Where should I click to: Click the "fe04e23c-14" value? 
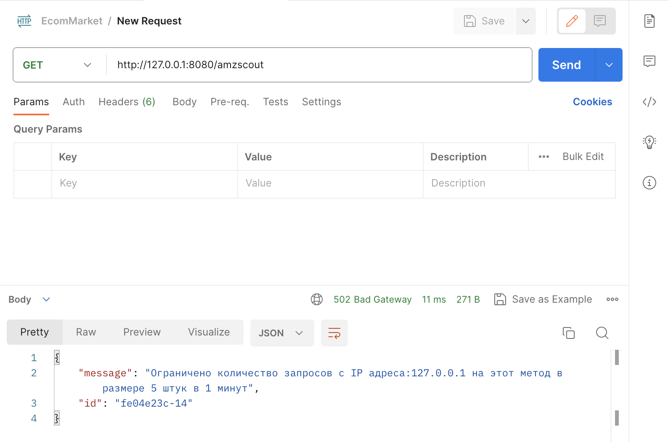(154, 404)
